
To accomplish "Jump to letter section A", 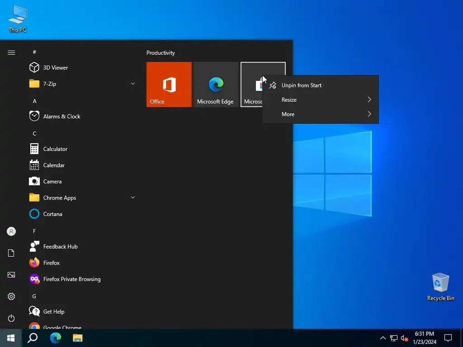I will (x=34, y=101).
